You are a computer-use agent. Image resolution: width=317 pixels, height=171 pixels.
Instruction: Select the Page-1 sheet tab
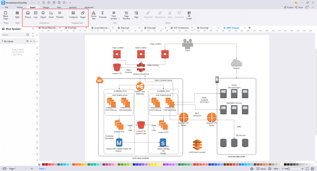tap(42, 168)
